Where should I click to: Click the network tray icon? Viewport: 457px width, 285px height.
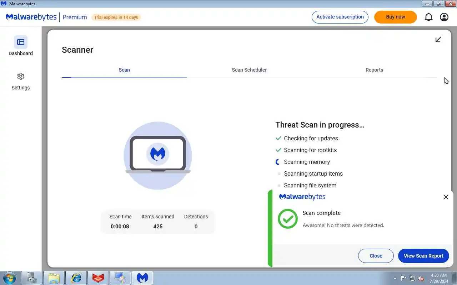coord(412,278)
